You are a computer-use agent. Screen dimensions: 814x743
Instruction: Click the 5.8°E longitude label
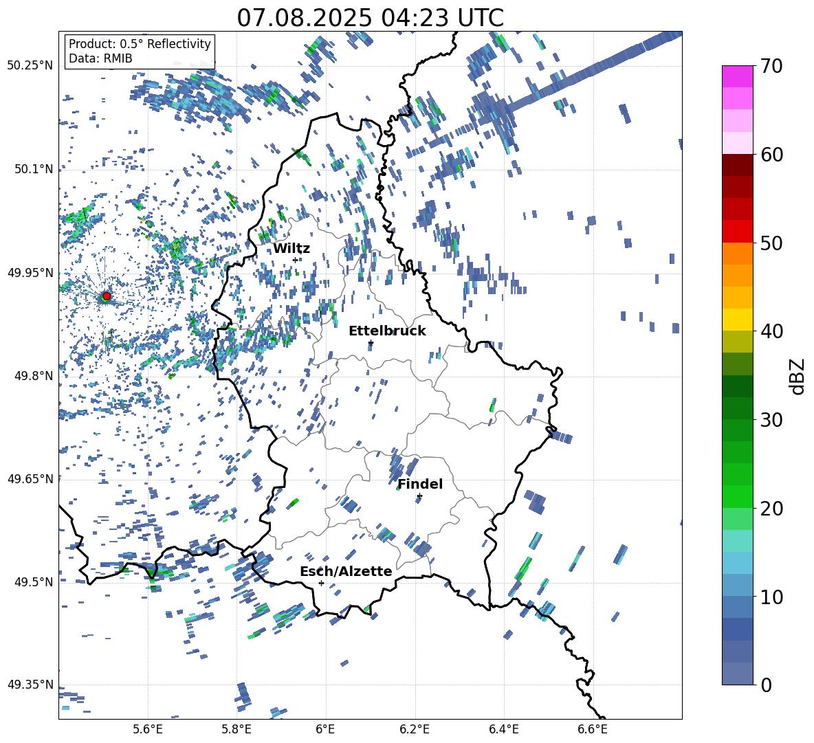(236, 729)
